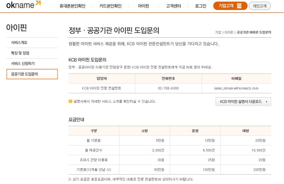Screen dimensions: 284x184
Task: Open the 휴대폰본인확인 menu
Action: (x=72, y=6)
